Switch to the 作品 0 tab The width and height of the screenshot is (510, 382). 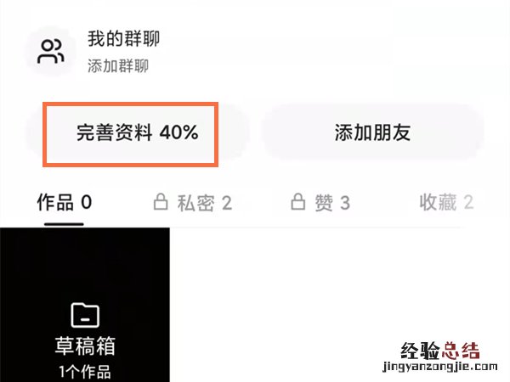(x=65, y=202)
